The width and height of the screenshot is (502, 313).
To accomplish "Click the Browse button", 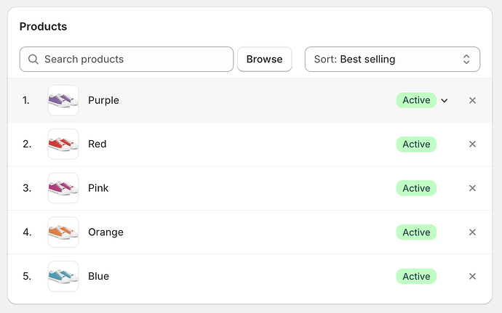I will (264, 60).
